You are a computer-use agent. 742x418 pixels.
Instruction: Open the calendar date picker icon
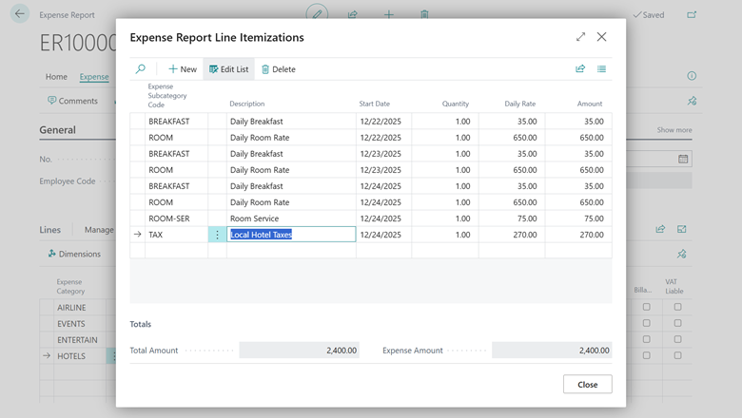click(683, 159)
